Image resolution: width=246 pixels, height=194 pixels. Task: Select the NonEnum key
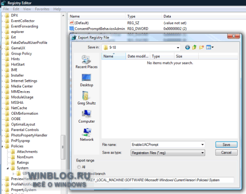coord(25,157)
